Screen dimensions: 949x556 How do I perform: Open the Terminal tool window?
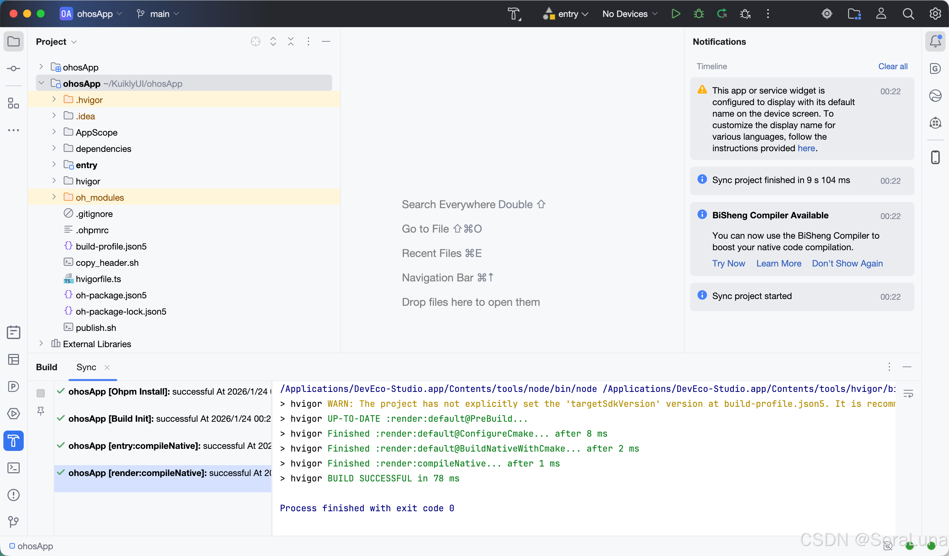click(14, 468)
